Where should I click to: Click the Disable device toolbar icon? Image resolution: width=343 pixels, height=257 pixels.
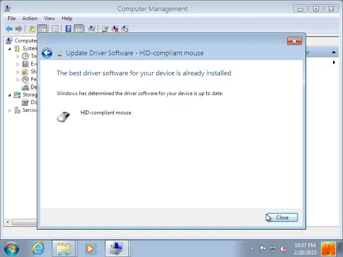[x=125, y=29]
